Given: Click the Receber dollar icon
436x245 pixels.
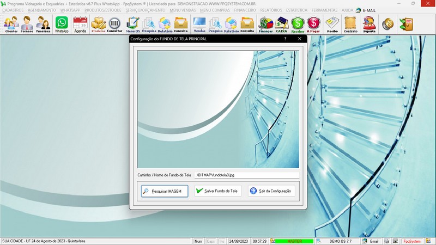Looking at the screenshot, I should tap(298, 24).
